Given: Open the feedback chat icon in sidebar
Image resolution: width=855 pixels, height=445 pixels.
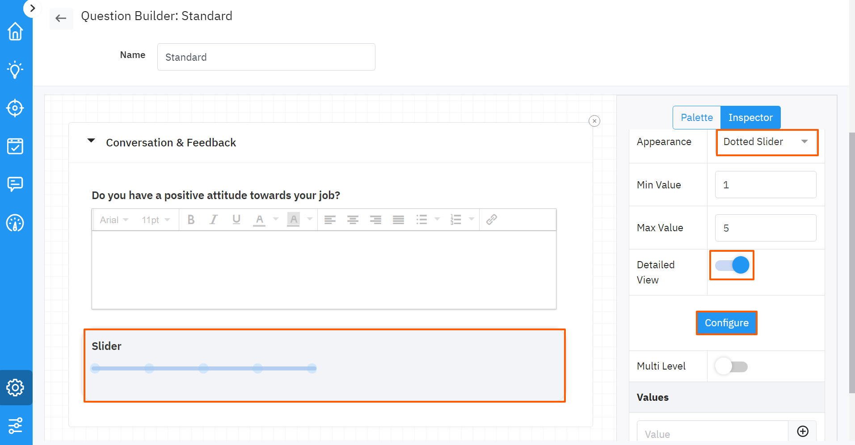Looking at the screenshot, I should [x=16, y=184].
